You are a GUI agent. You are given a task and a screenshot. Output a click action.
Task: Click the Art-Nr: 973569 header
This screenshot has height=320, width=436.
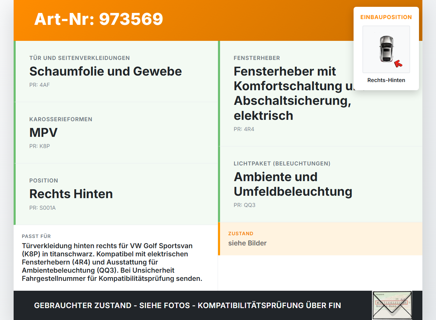[x=98, y=19]
